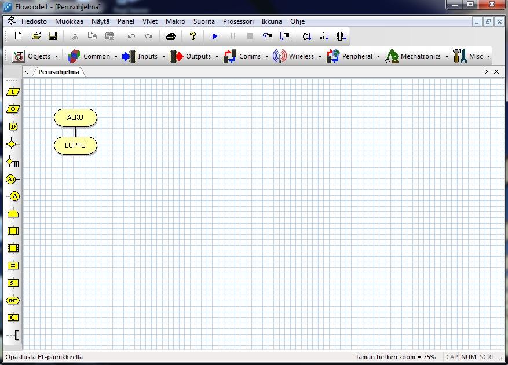Expand the Wireless component dropdown
This screenshot has width=508, height=365.
coord(320,56)
